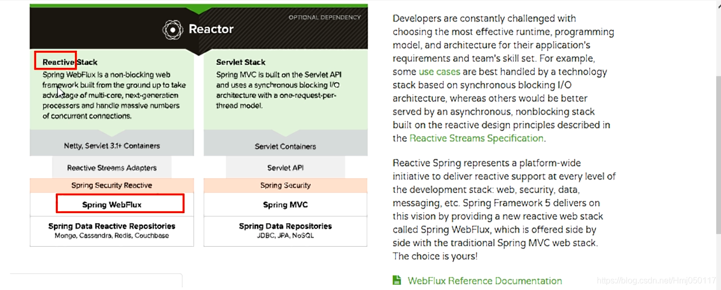The image size is (721, 290).
Task: Click the Reactive Streams Adapters block
Action: pos(112,168)
